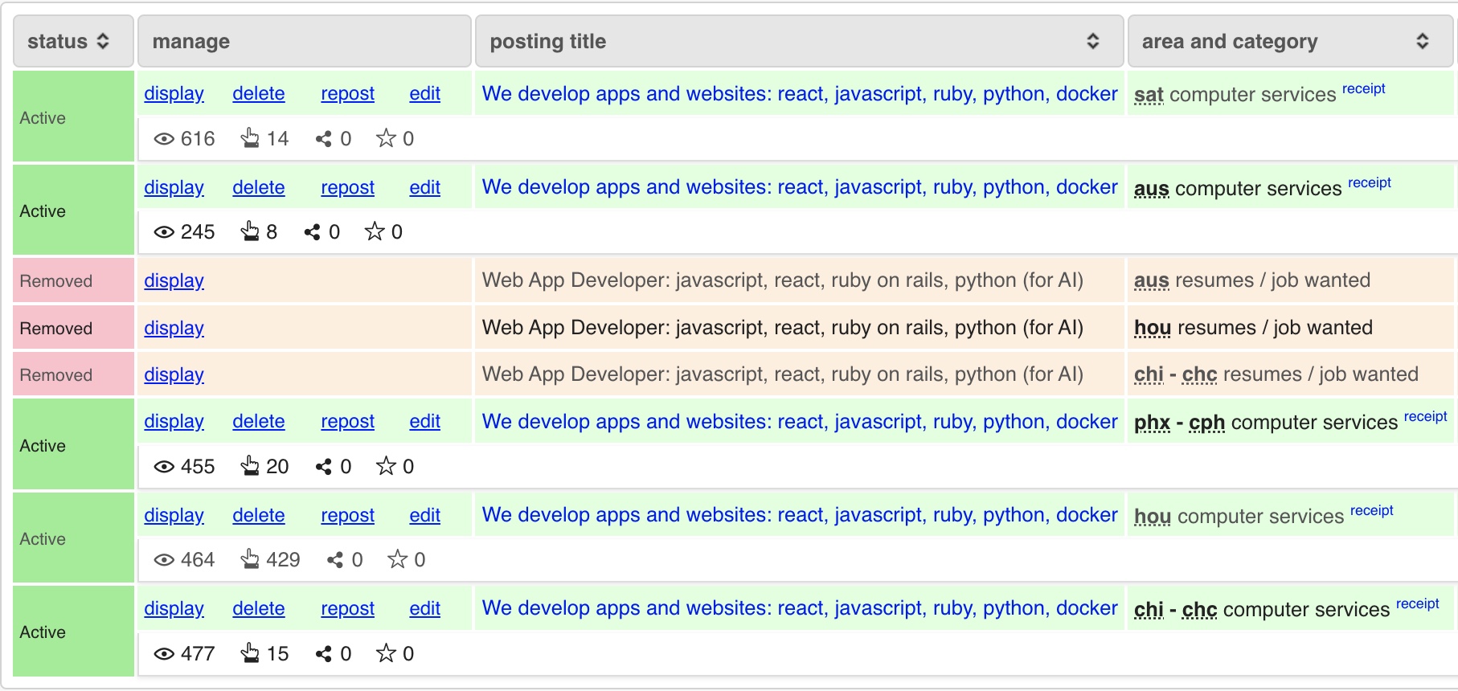Click the share icon in the 245-views row
The width and height of the screenshot is (1458, 691).
tap(312, 232)
